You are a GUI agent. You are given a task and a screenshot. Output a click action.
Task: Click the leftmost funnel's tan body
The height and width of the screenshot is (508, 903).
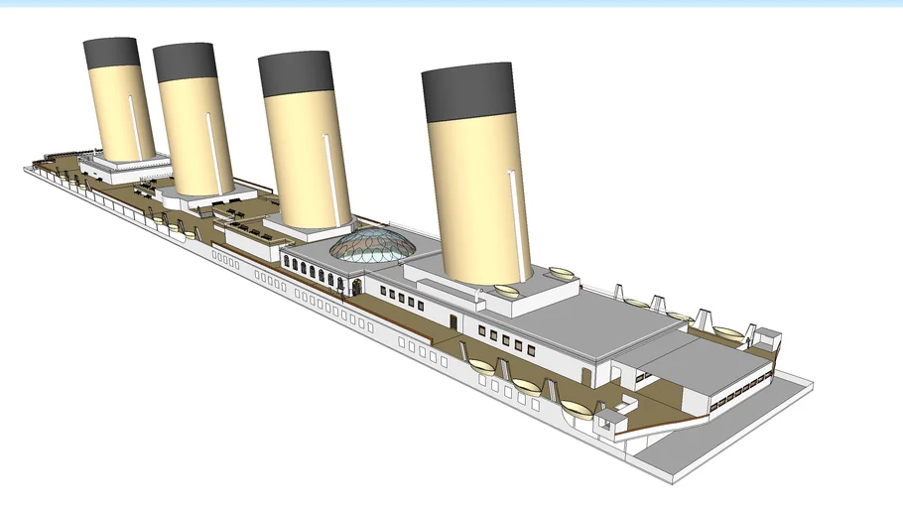(117, 114)
